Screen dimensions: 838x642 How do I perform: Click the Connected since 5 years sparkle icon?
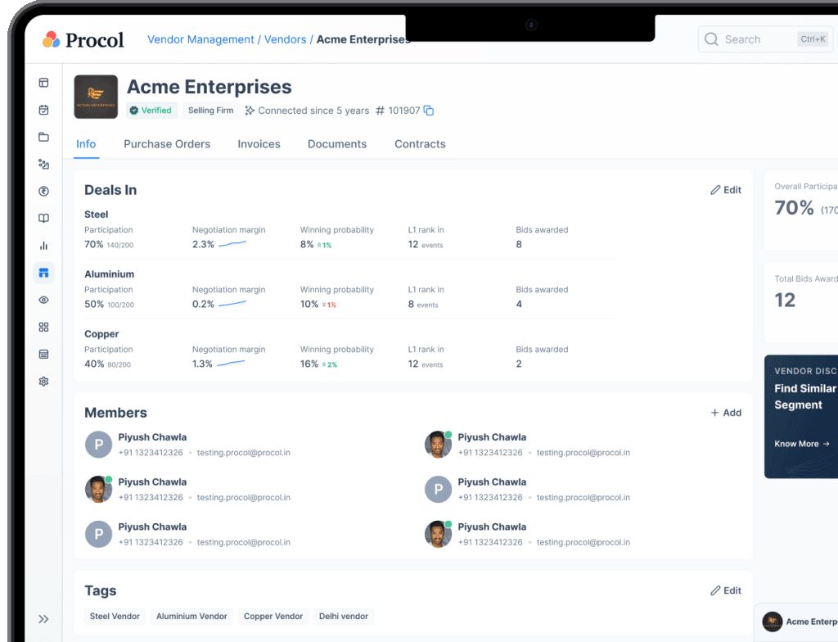click(x=250, y=111)
